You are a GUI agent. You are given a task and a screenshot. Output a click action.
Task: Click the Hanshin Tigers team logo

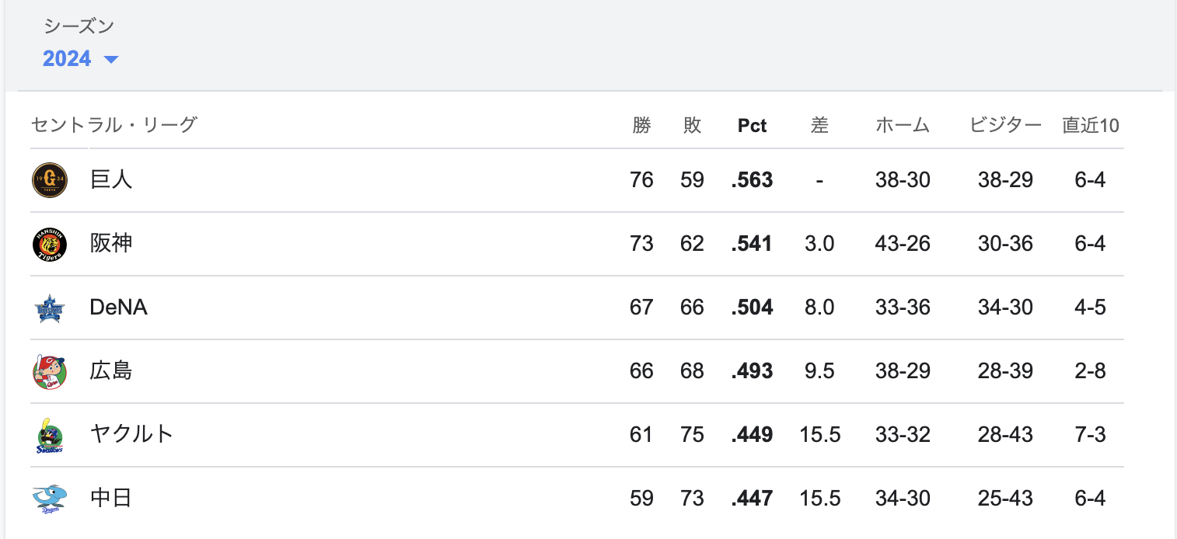(x=50, y=244)
